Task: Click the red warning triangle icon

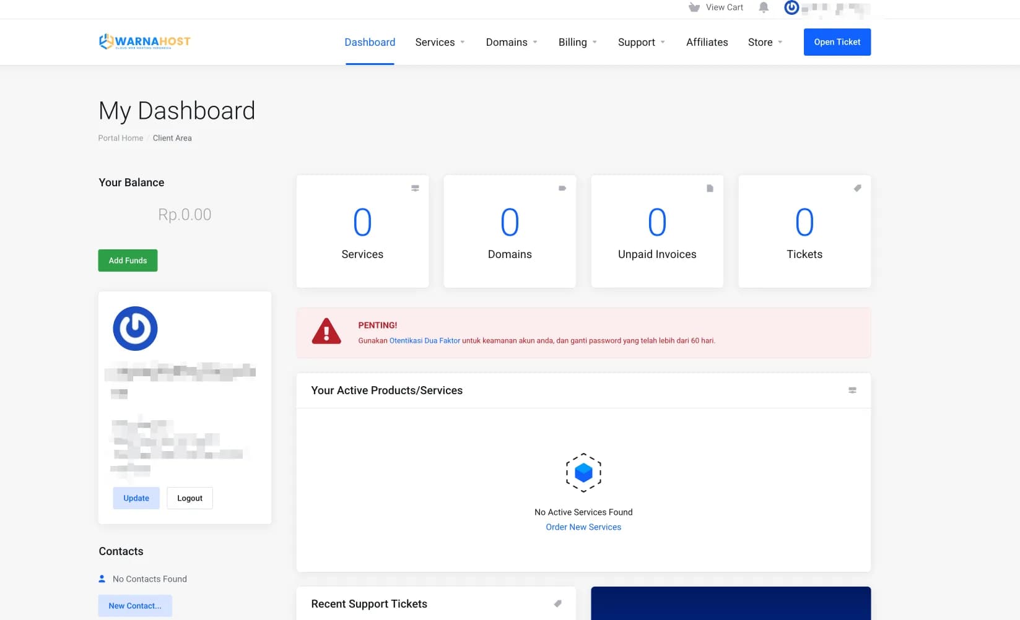Action: pos(326,332)
